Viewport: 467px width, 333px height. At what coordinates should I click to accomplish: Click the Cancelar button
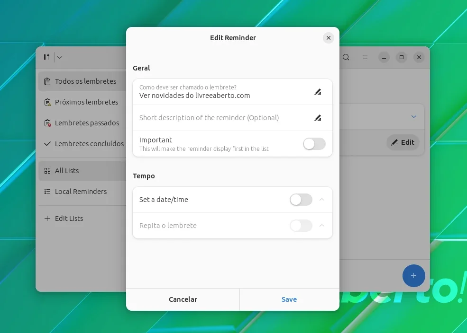(183, 299)
